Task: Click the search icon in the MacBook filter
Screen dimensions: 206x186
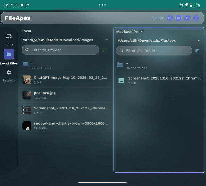Action: click(x=122, y=50)
